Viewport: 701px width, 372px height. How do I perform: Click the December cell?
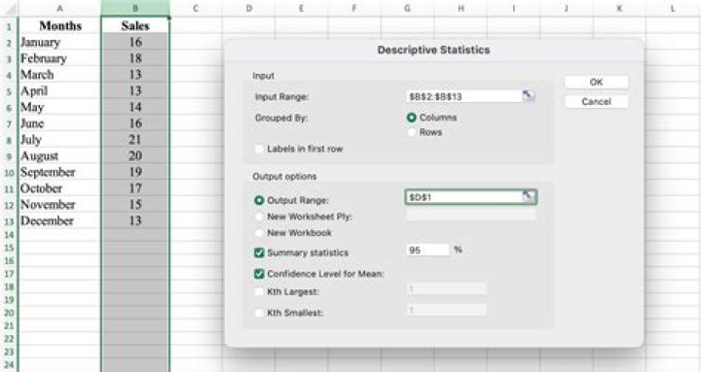point(60,221)
